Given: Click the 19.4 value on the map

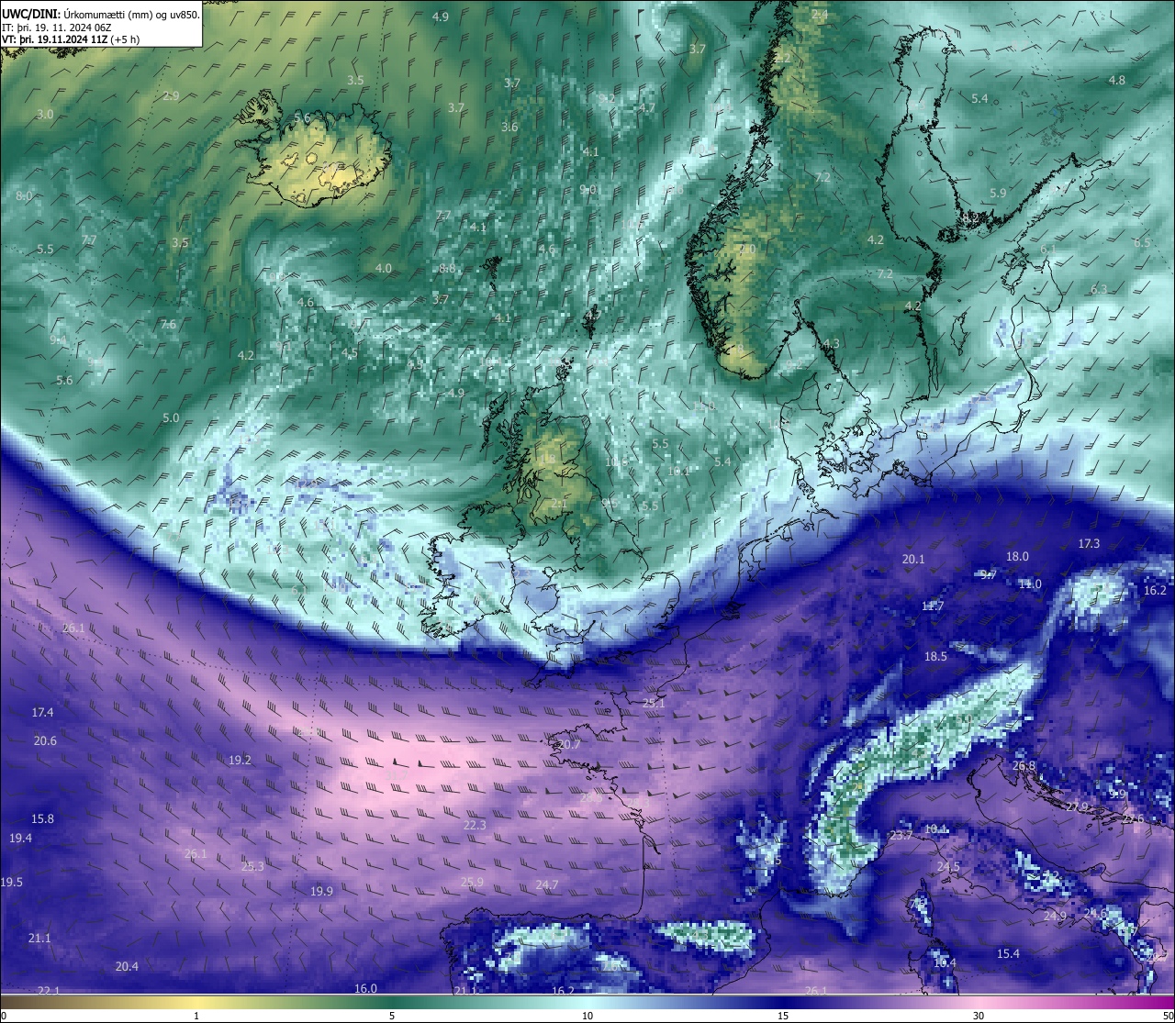Looking at the screenshot, I should point(20,839).
